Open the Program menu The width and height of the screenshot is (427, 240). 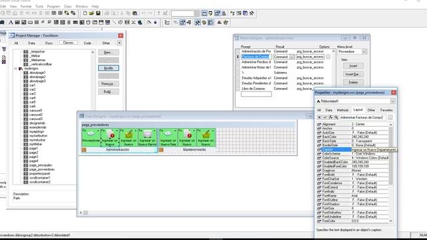click(53, 6)
